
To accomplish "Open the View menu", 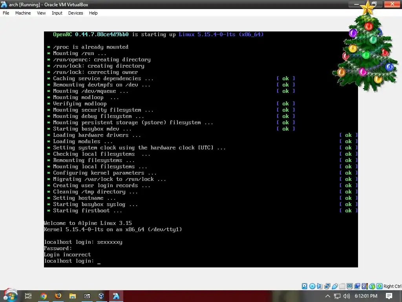I will pos(41,13).
